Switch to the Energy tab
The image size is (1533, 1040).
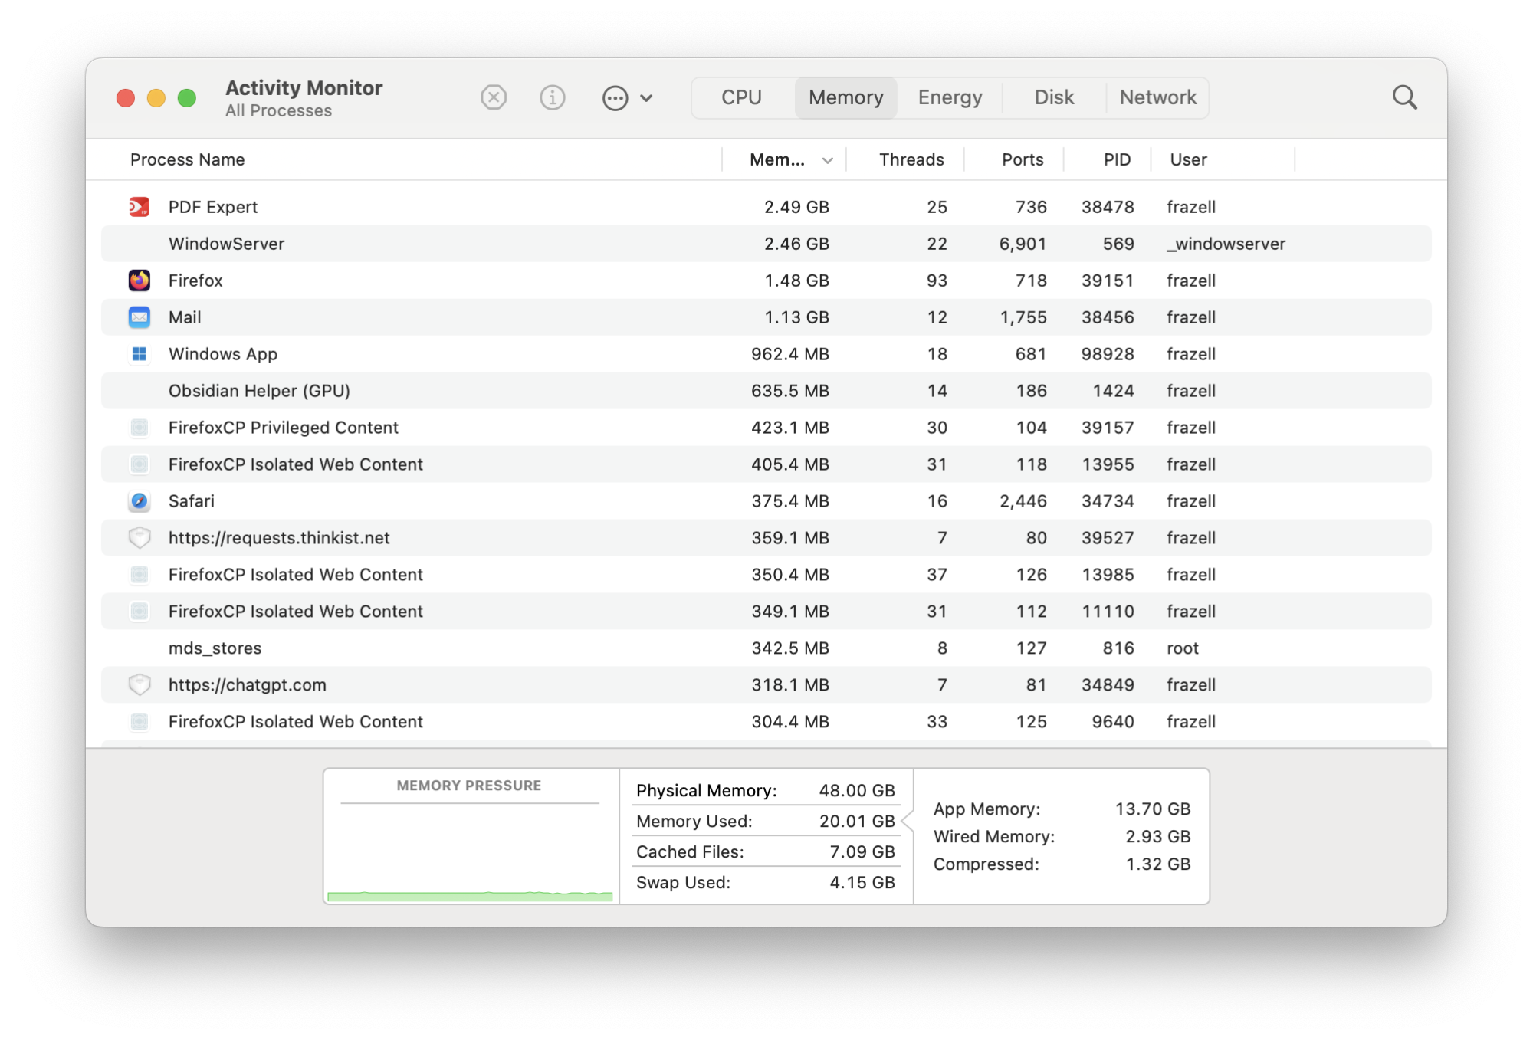click(x=950, y=97)
